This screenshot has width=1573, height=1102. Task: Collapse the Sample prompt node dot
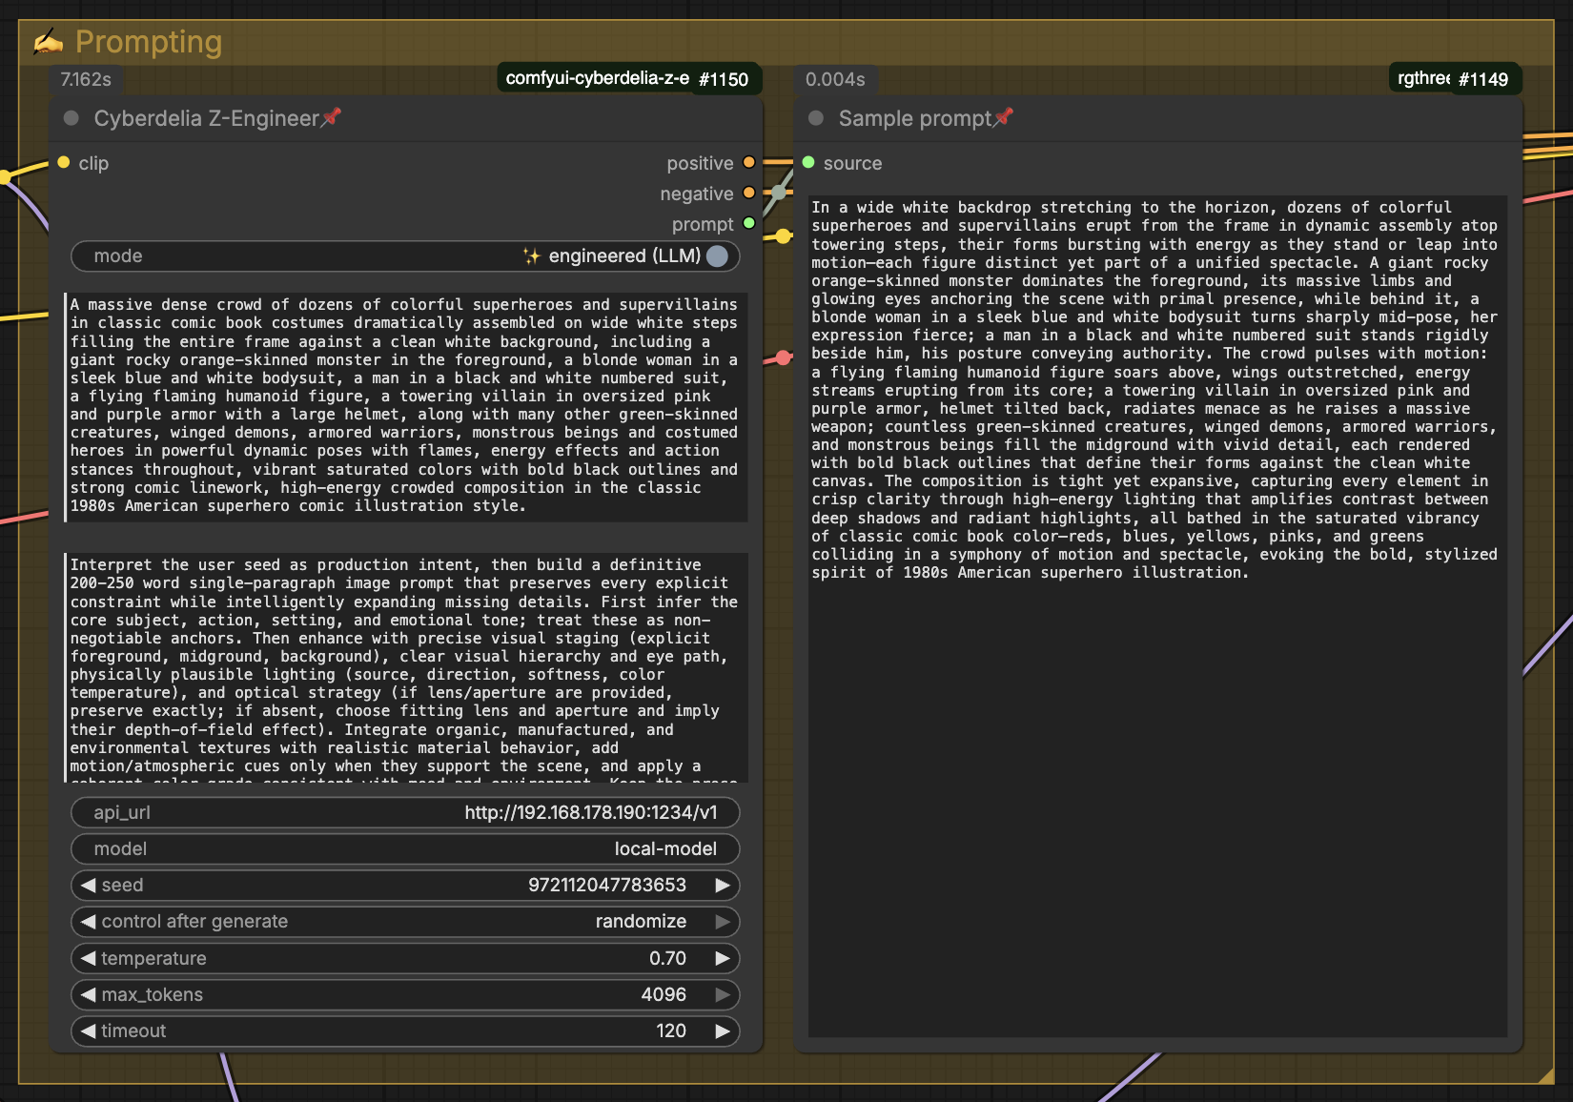[x=816, y=118]
